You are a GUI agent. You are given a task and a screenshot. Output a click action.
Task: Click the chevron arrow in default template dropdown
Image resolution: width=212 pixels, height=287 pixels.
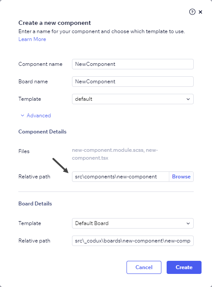(188, 99)
